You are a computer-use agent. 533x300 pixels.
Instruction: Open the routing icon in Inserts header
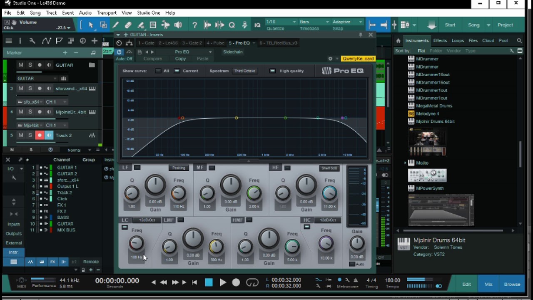click(129, 43)
